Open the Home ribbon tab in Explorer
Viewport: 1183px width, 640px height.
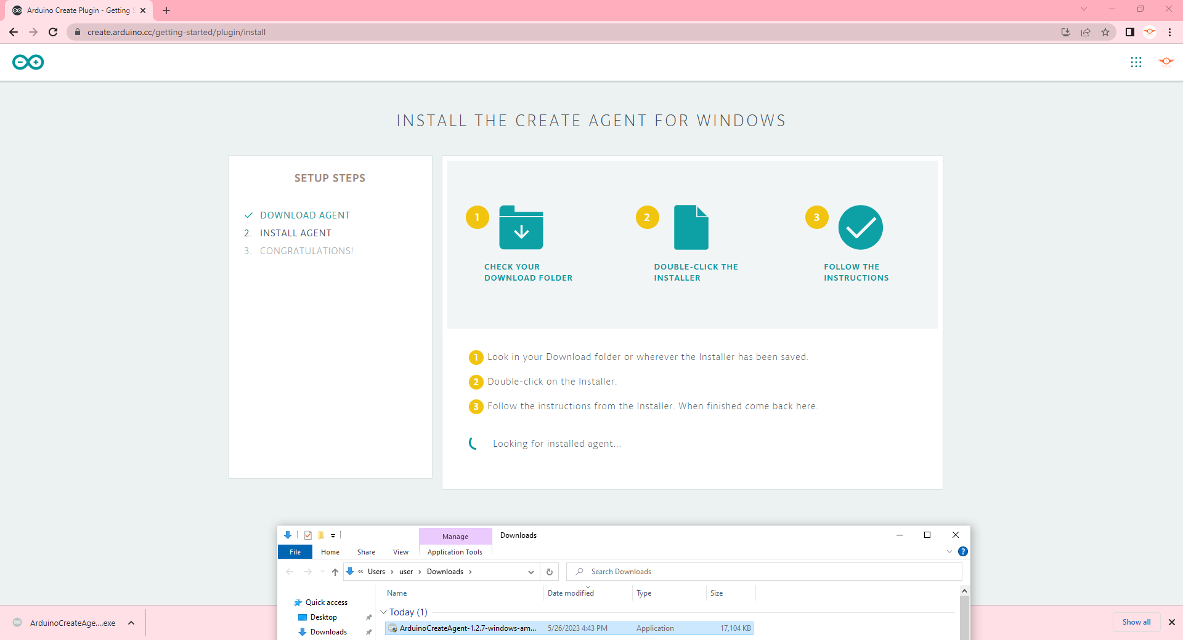pos(330,552)
